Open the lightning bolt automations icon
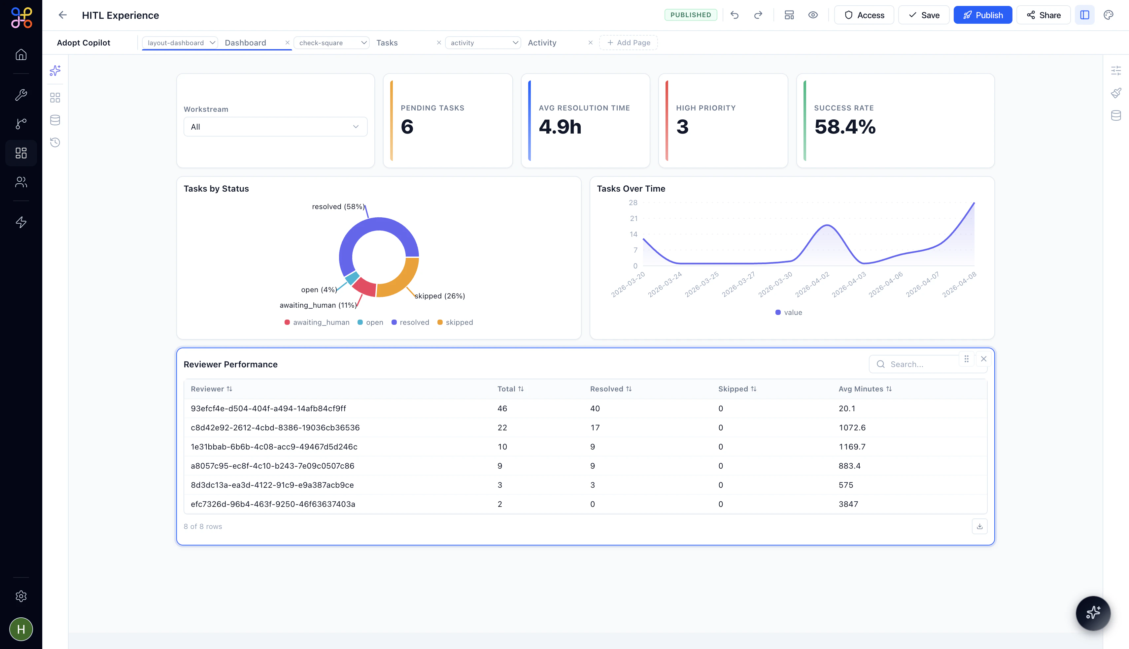This screenshot has width=1129, height=649. pyautogui.click(x=21, y=222)
